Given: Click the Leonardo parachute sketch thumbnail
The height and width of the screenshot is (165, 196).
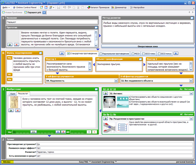Looking at the screenshot, I should tap(14, 102).
